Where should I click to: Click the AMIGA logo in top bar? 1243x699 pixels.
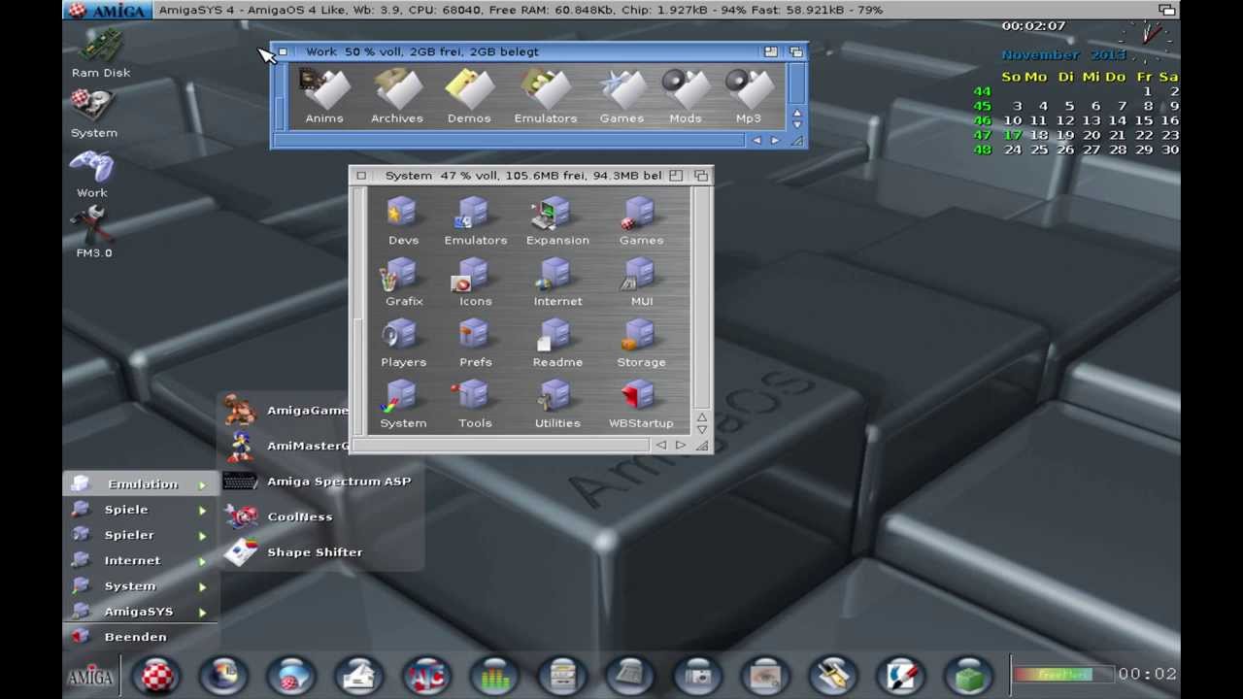click(108, 10)
